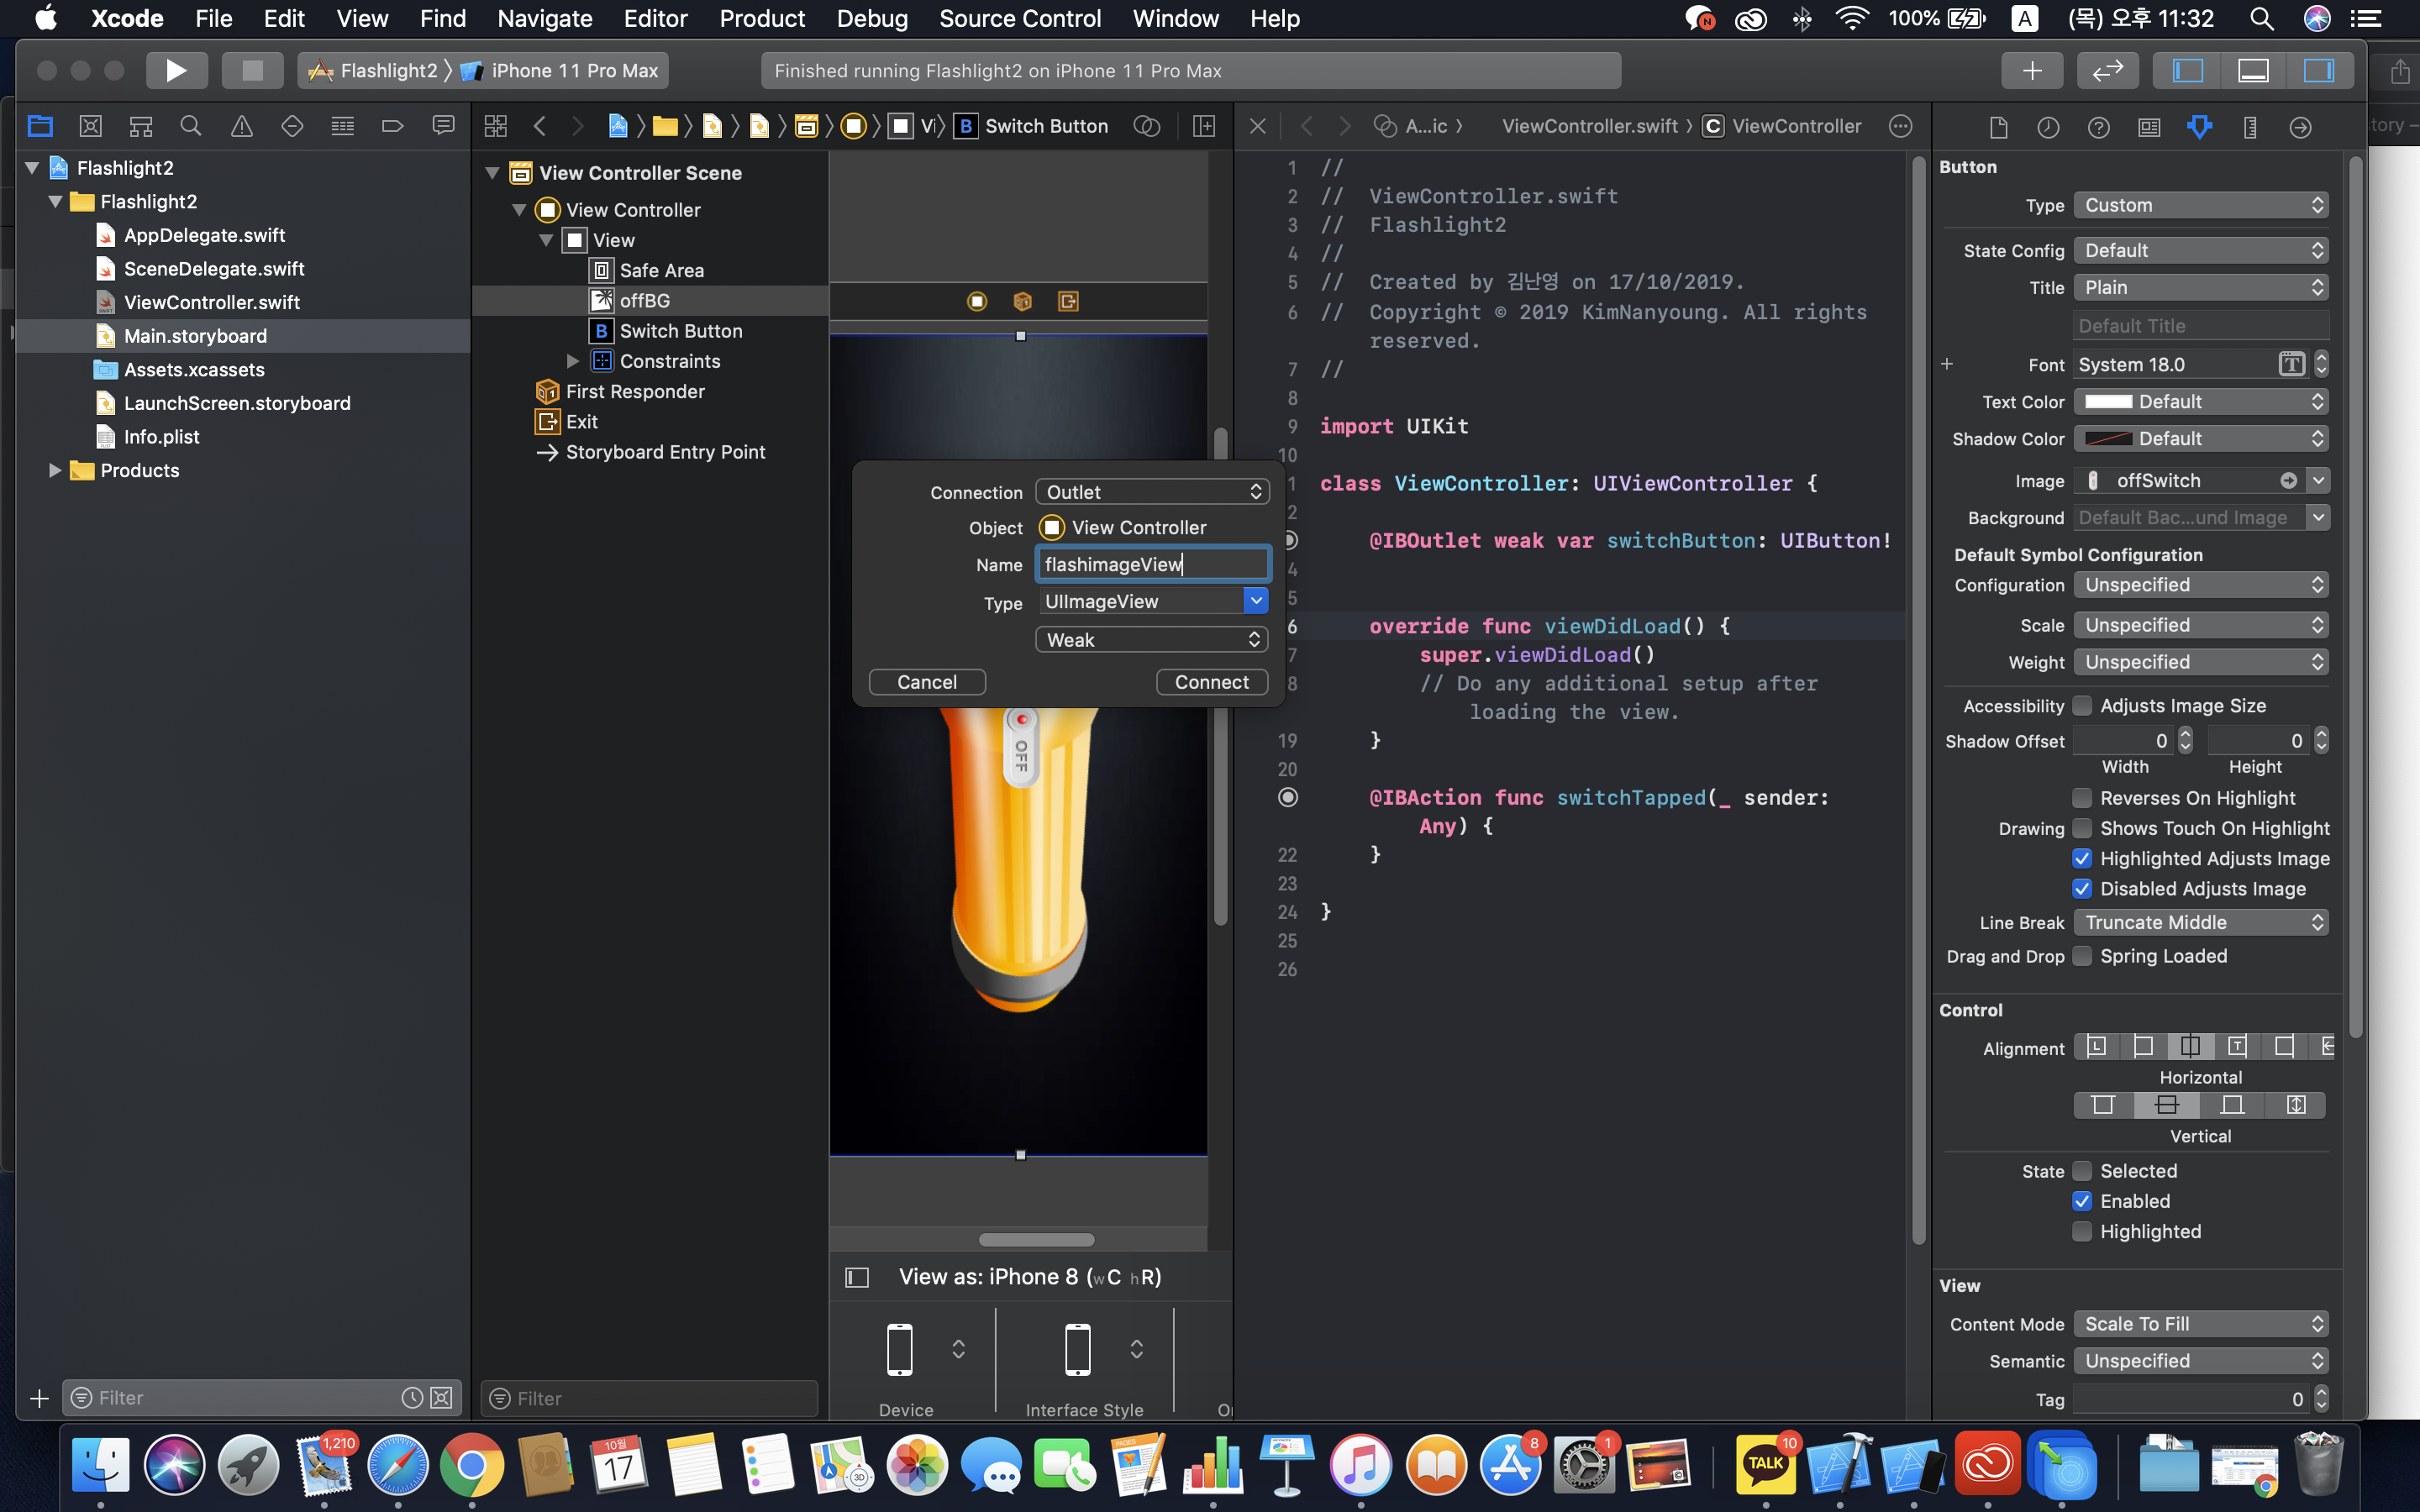The height and width of the screenshot is (1512, 2420).
Task: Toggle the inspectors panel on right
Action: tap(2318, 70)
